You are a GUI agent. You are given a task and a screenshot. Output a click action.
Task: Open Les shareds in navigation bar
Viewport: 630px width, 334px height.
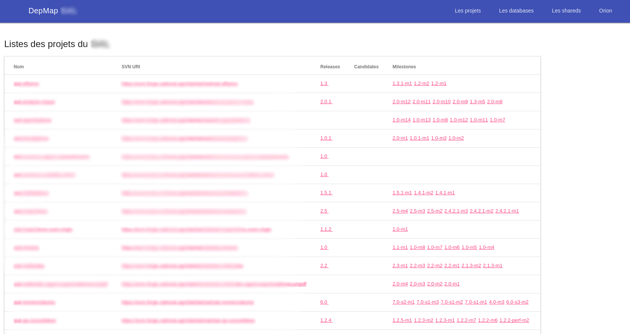click(566, 11)
